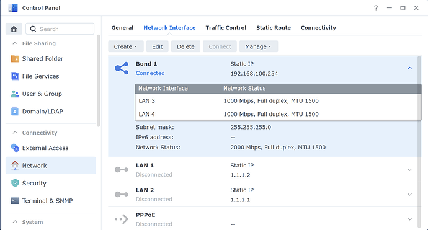Click the Network house icon
The height and width of the screenshot is (230, 428).
coord(15,166)
